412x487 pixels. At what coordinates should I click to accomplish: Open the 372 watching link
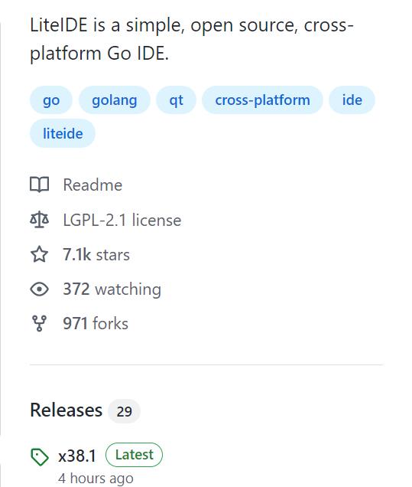pyautogui.click(x=112, y=289)
